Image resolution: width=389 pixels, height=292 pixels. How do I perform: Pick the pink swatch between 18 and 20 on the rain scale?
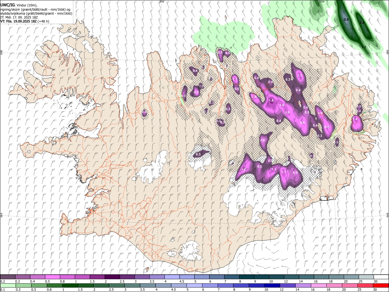334,285
